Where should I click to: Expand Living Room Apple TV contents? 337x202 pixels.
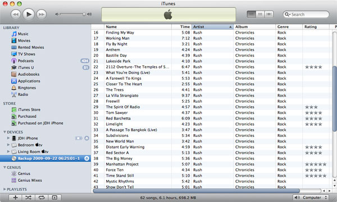8,151
